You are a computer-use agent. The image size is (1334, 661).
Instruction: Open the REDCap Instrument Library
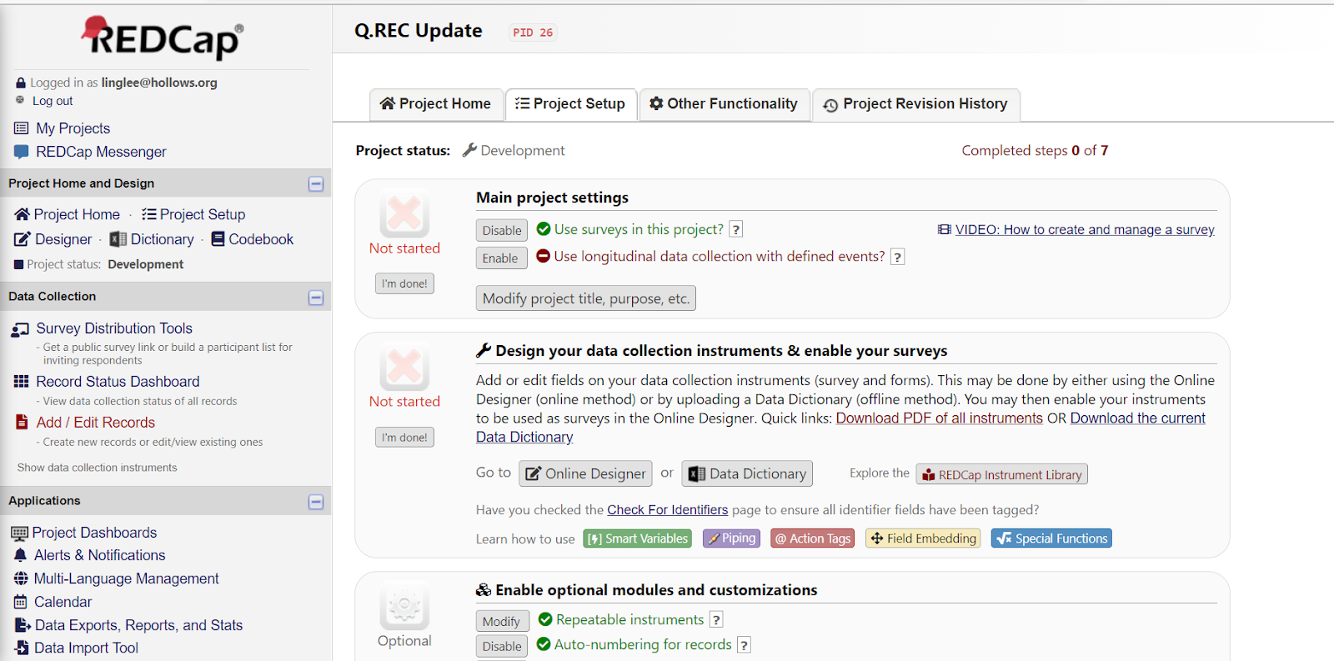coord(1001,474)
